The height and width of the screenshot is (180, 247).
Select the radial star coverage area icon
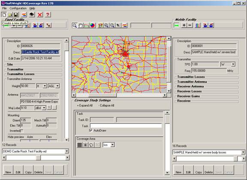[85, 145]
